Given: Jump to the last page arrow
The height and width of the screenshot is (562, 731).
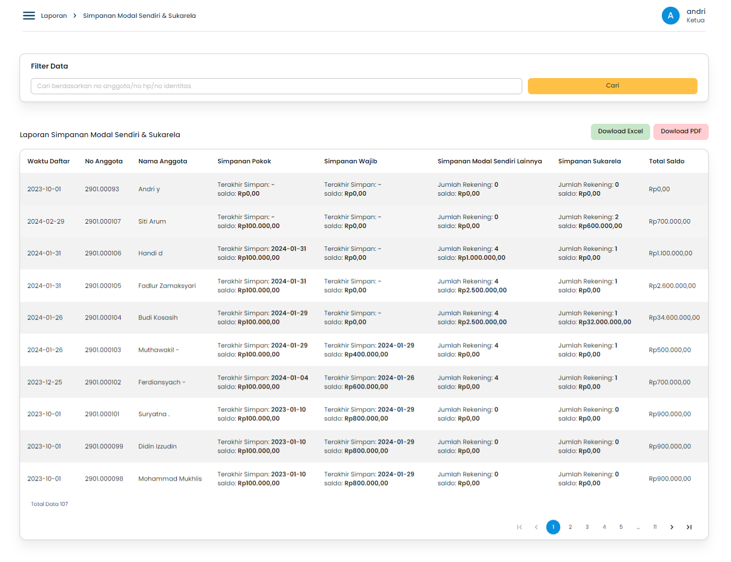Looking at the screenshot, I should 689,527.
